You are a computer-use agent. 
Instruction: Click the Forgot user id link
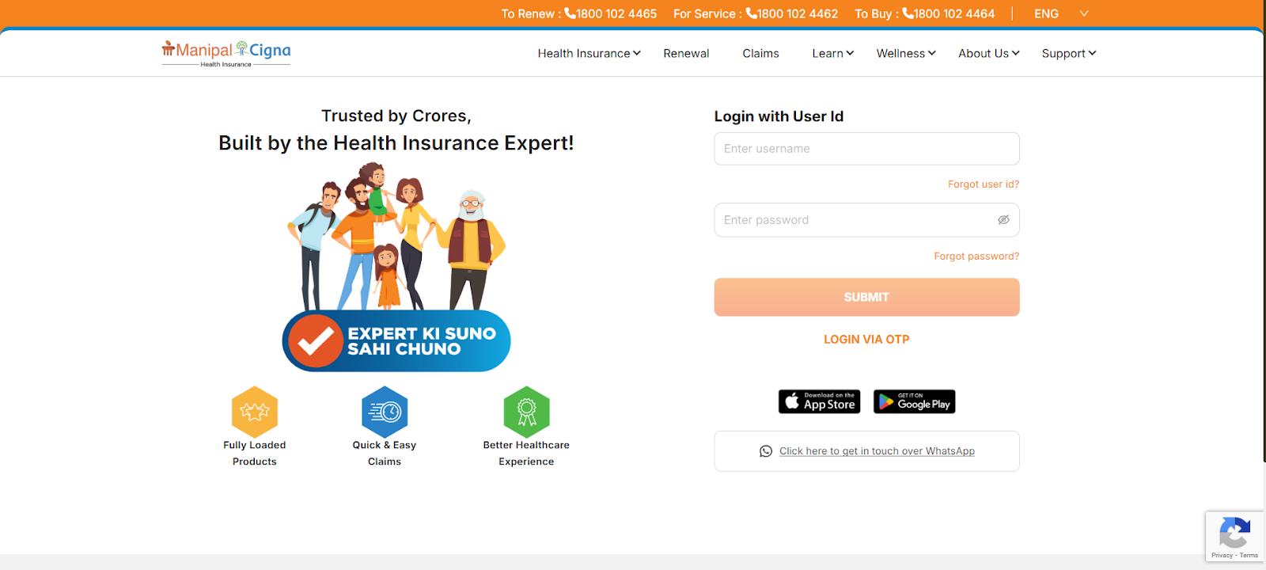pyautogui.click(x=984, y=184)
